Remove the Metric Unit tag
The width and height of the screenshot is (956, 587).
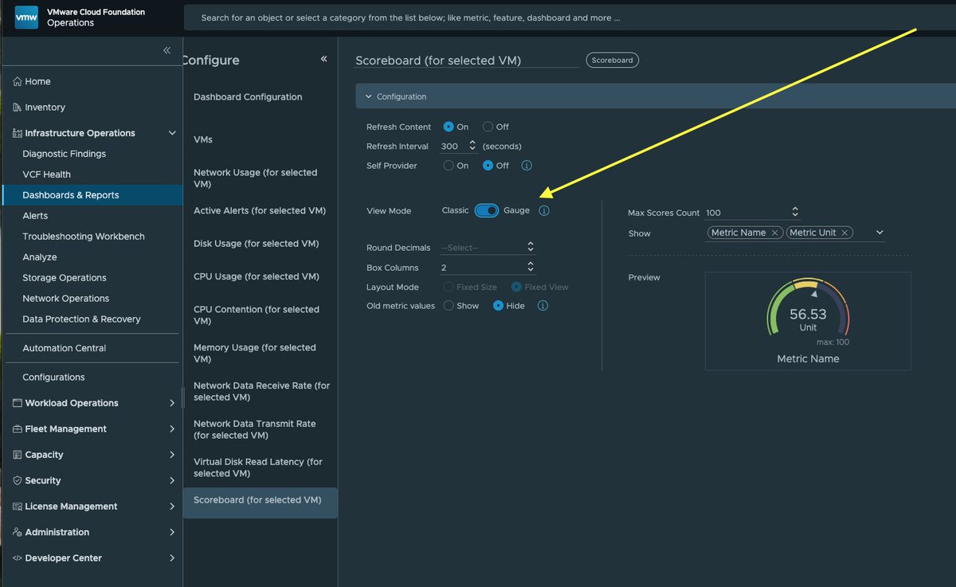(844, 233)
